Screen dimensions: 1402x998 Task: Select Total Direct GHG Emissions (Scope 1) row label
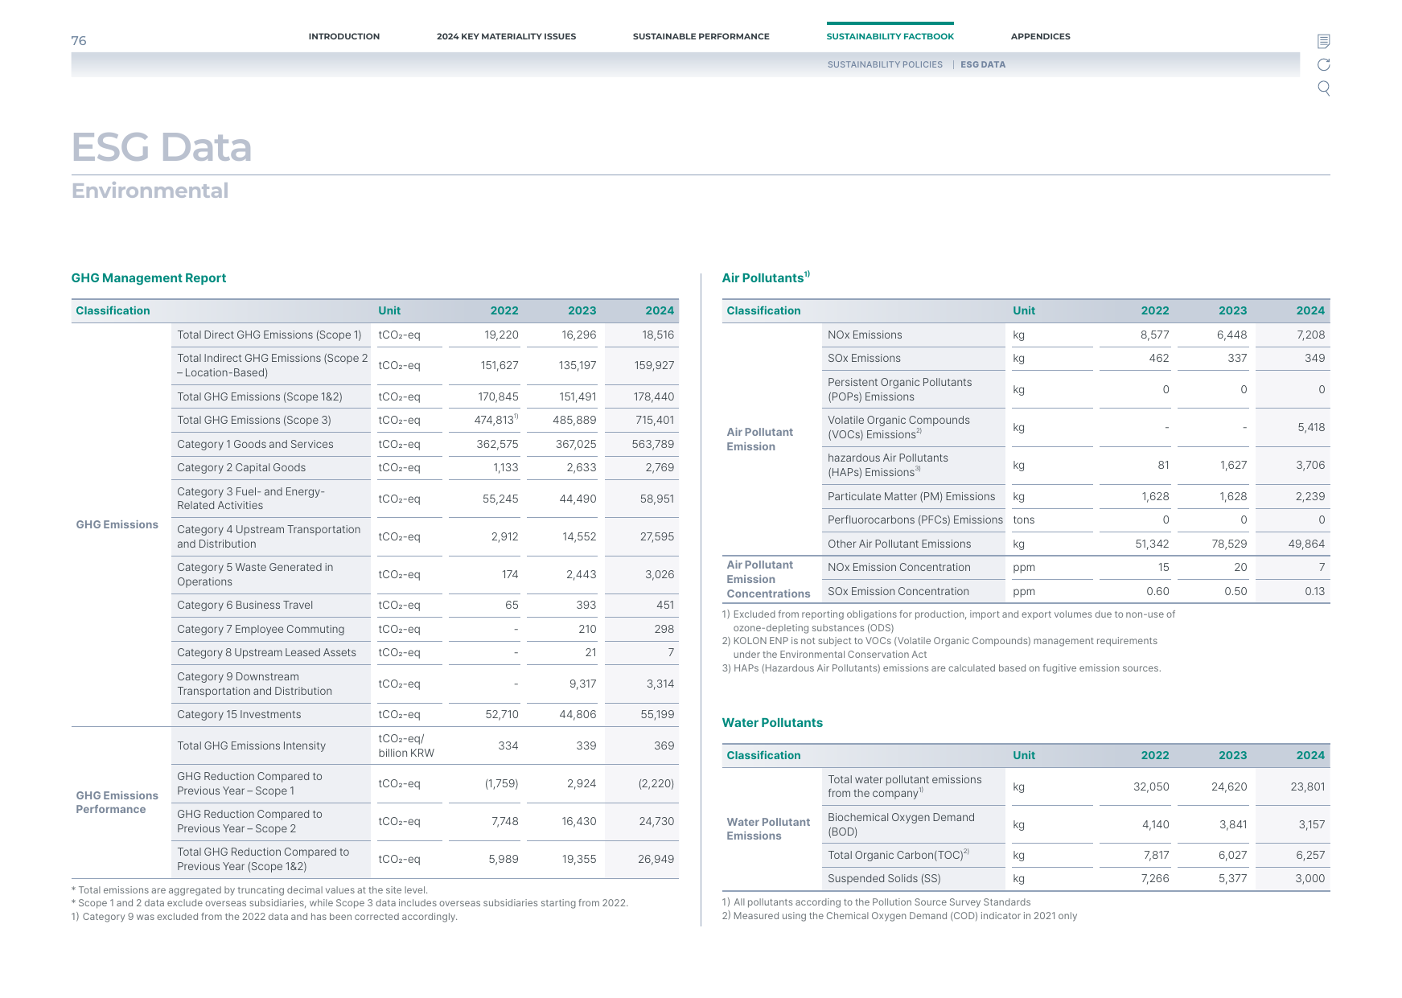[x=269, y=335]
